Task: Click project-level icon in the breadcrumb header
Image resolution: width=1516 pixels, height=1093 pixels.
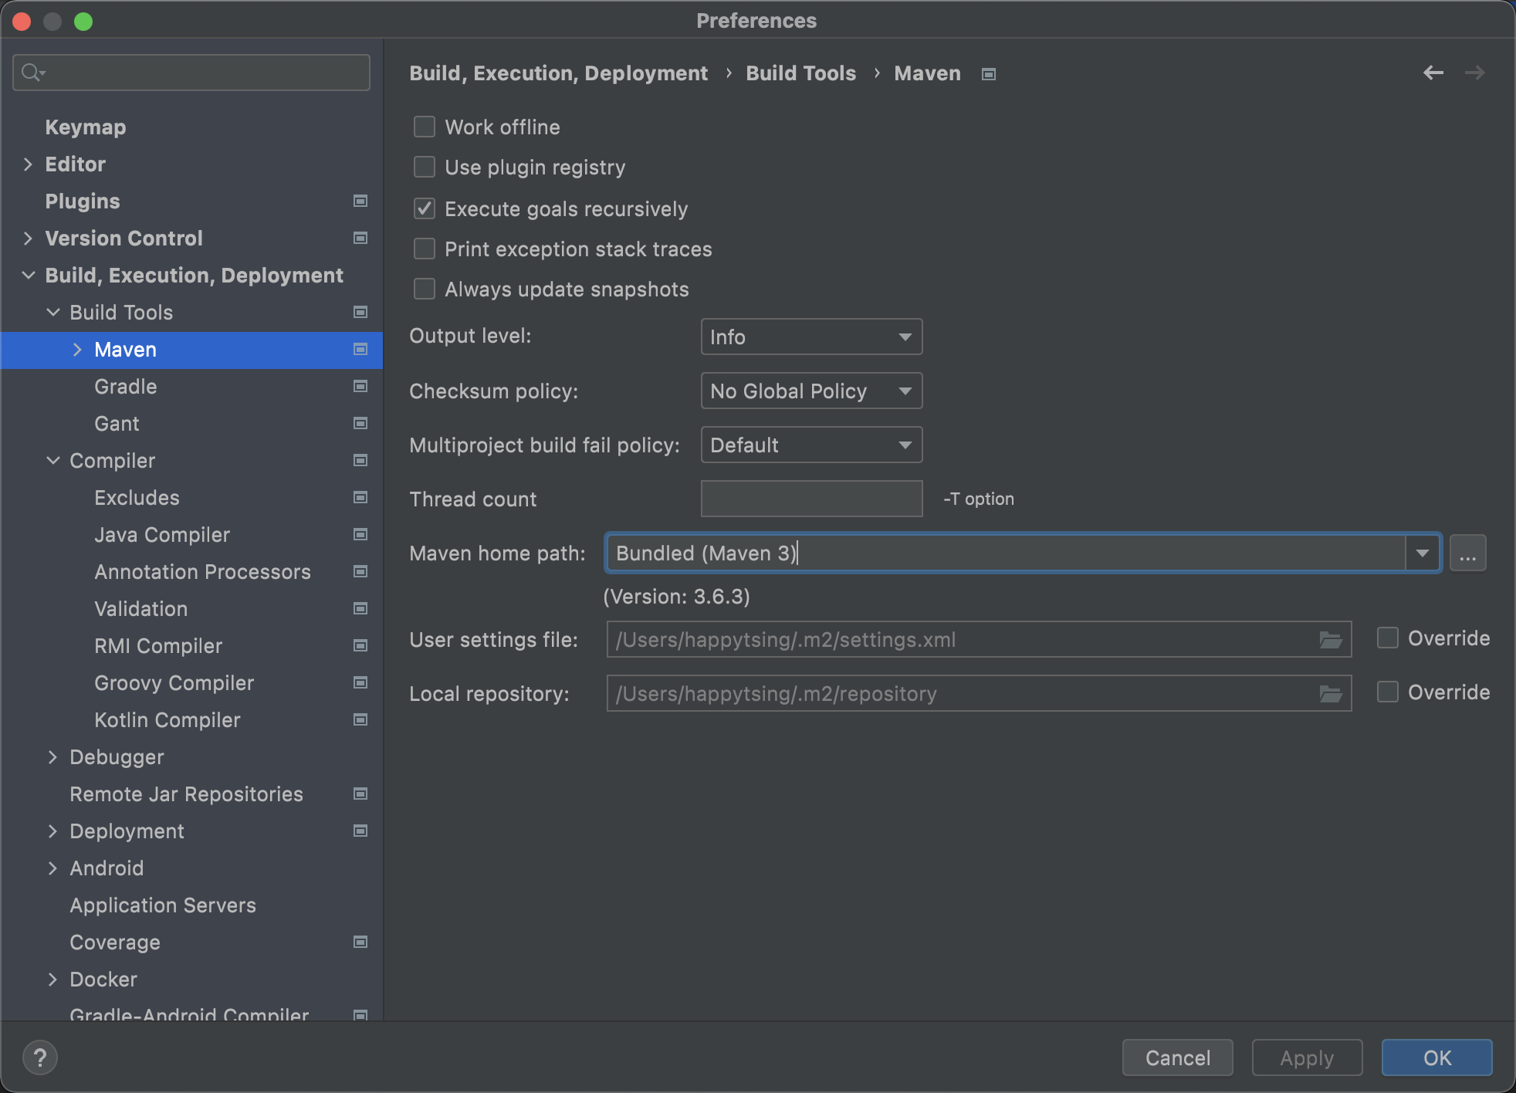Action: tap(989, 74)
